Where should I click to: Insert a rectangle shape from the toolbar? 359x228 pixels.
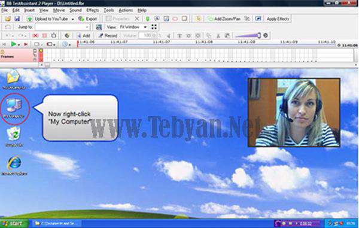click(184, 19)
